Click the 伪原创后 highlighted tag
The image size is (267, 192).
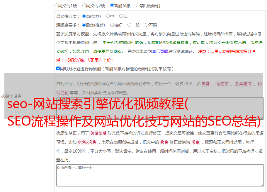coord(98,133)
